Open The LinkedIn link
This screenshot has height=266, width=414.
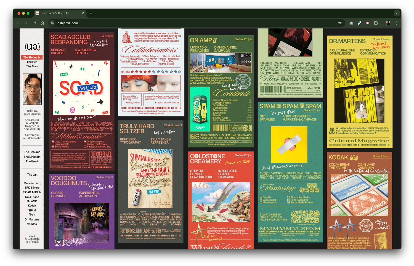click(32, 157)
